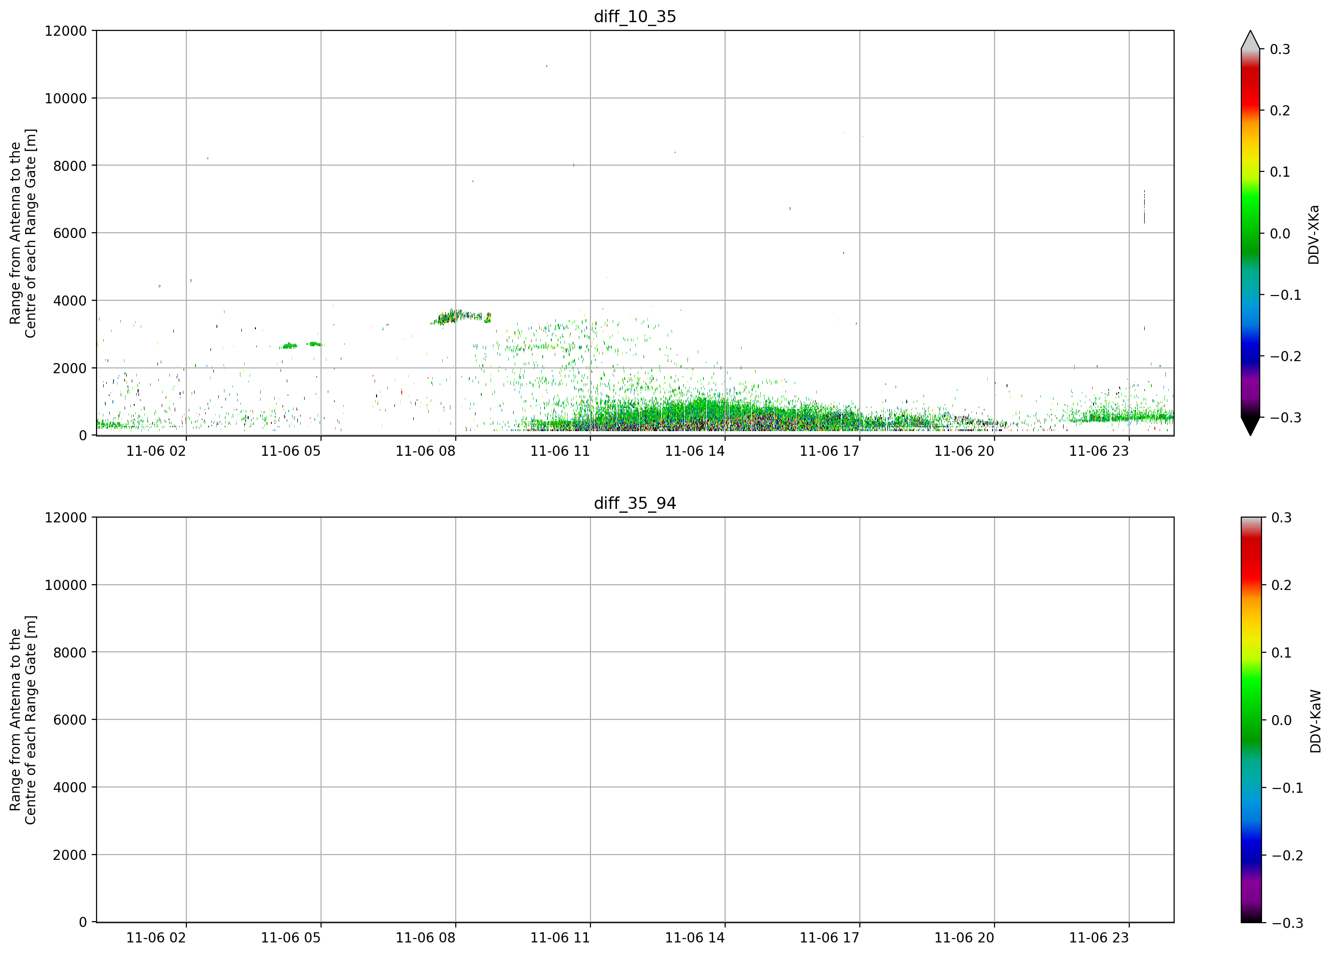Click 11-06 08 time label under diff_10_35
1332x955 pixels.
point(425,451)
